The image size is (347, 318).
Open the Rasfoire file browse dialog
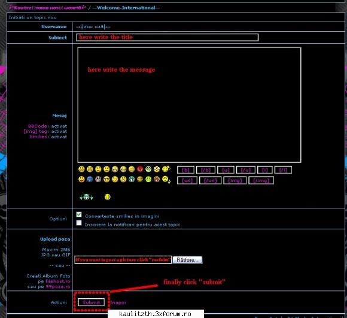pos(187,260)
